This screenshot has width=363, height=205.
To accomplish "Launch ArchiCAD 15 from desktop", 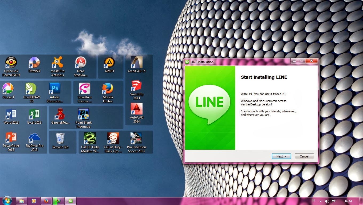I will click(137, 65).
